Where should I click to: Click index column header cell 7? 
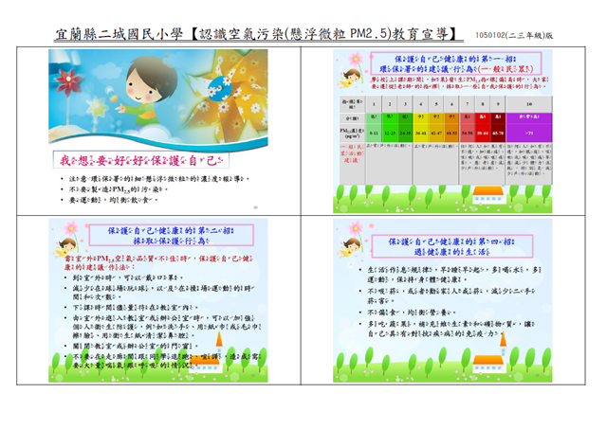click(x=468, y=104)
